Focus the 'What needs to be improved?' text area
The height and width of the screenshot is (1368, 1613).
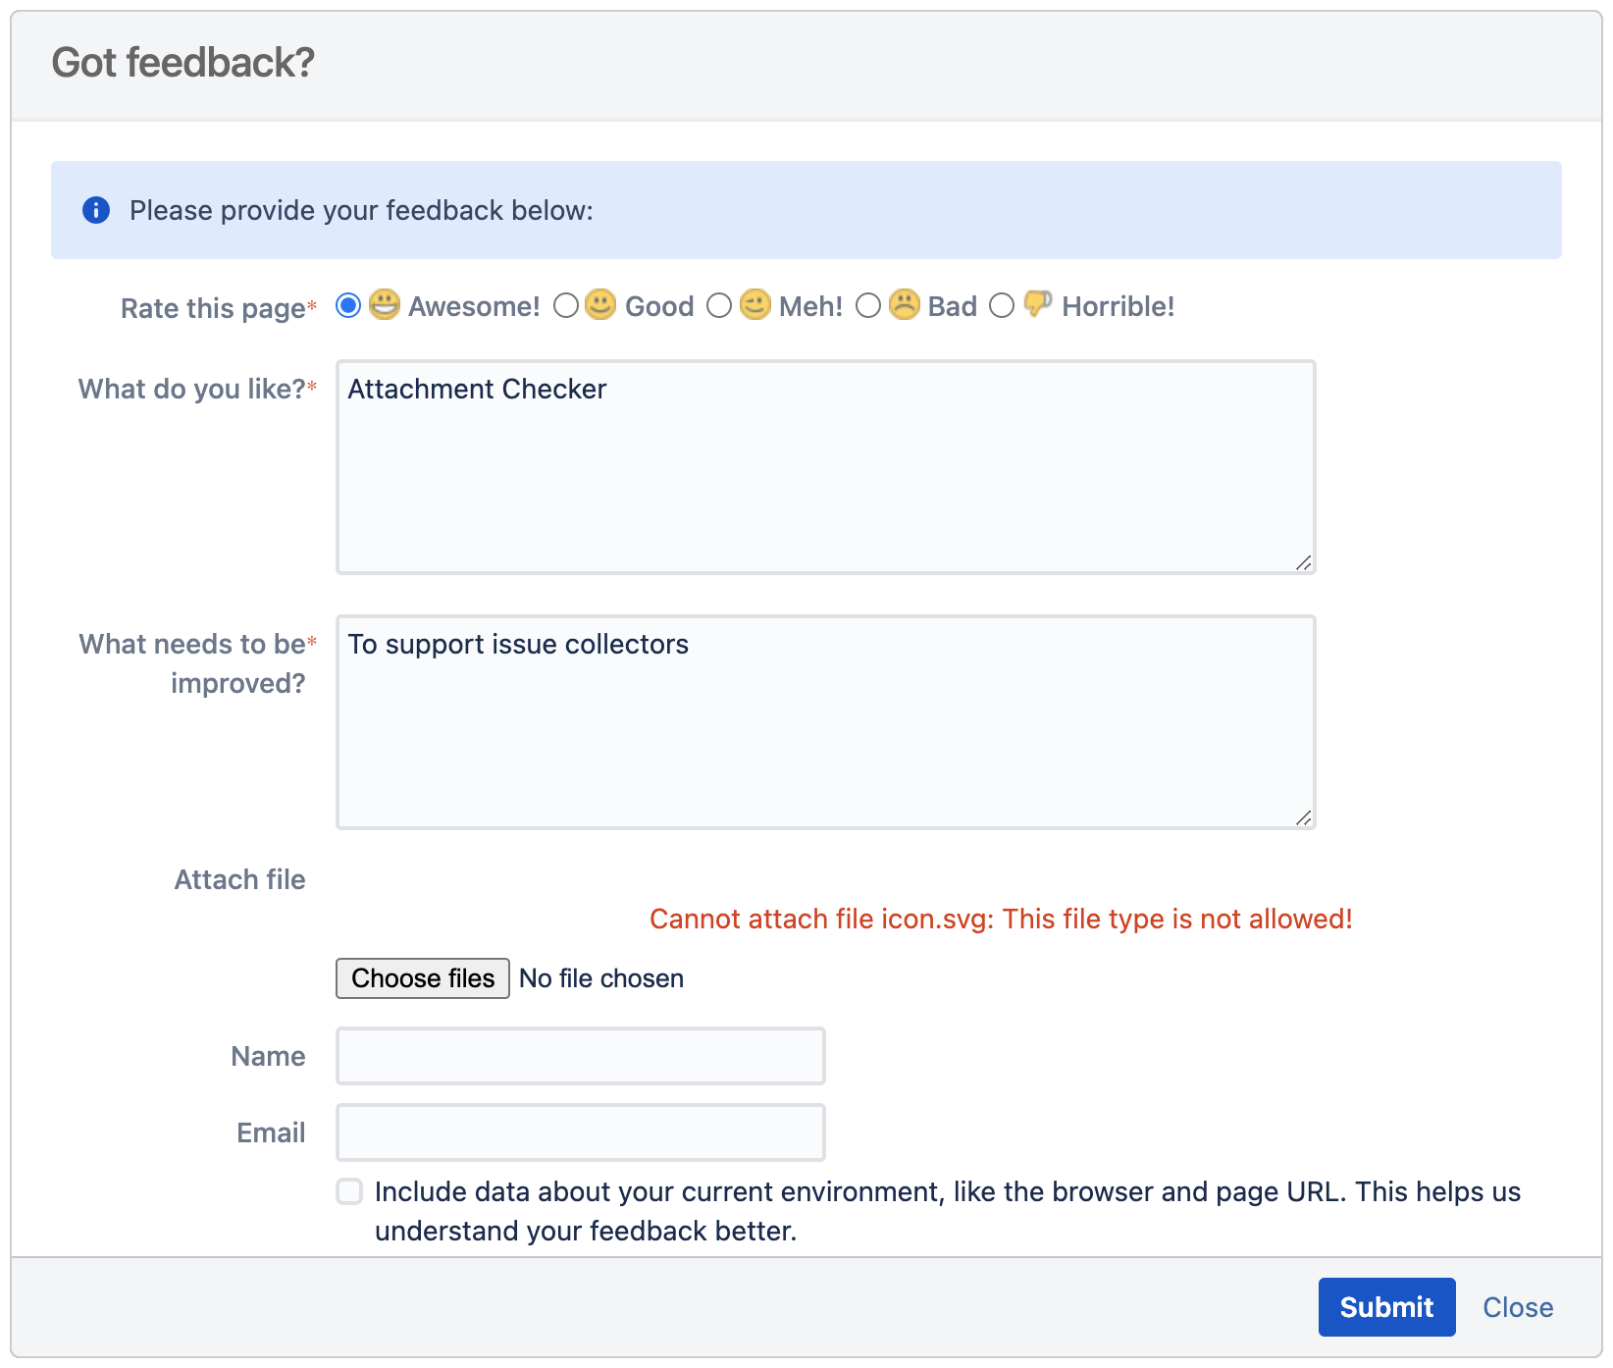click(824, 722)
